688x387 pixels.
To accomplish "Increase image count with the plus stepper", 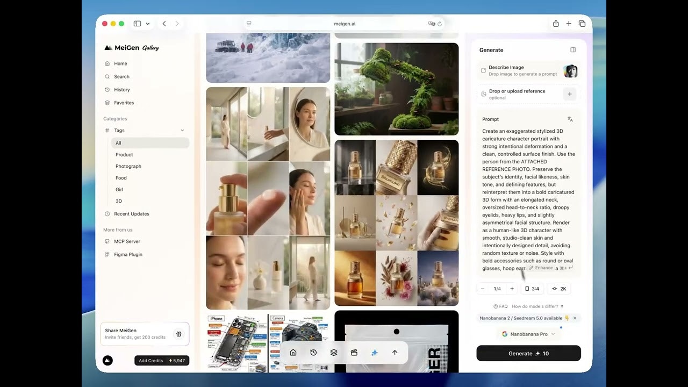I will pos(512,289).
